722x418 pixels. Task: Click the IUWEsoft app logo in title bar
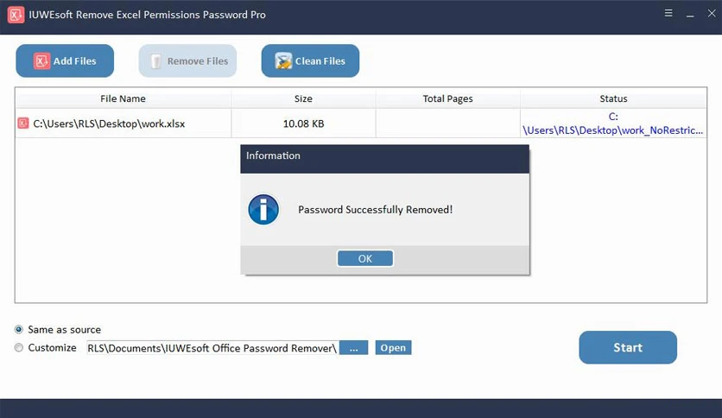tap(16, 15)
